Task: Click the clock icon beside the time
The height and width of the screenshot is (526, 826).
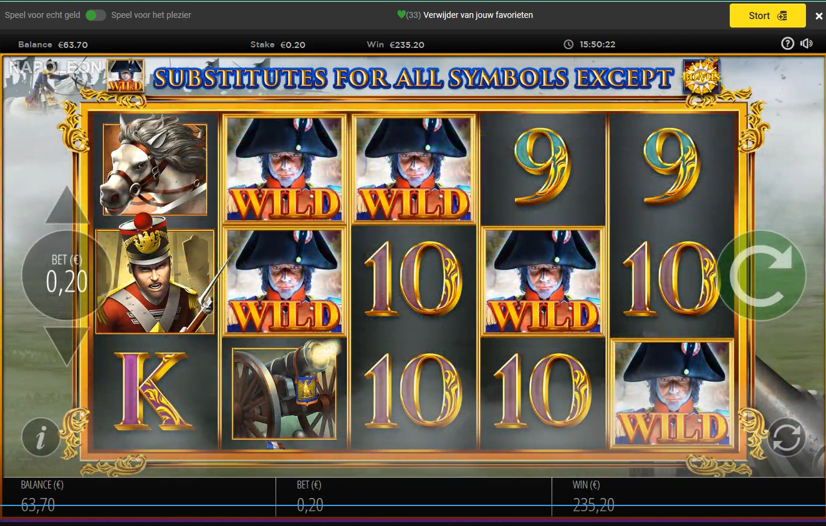Action: pyautogui.click(x=569, y=44)
